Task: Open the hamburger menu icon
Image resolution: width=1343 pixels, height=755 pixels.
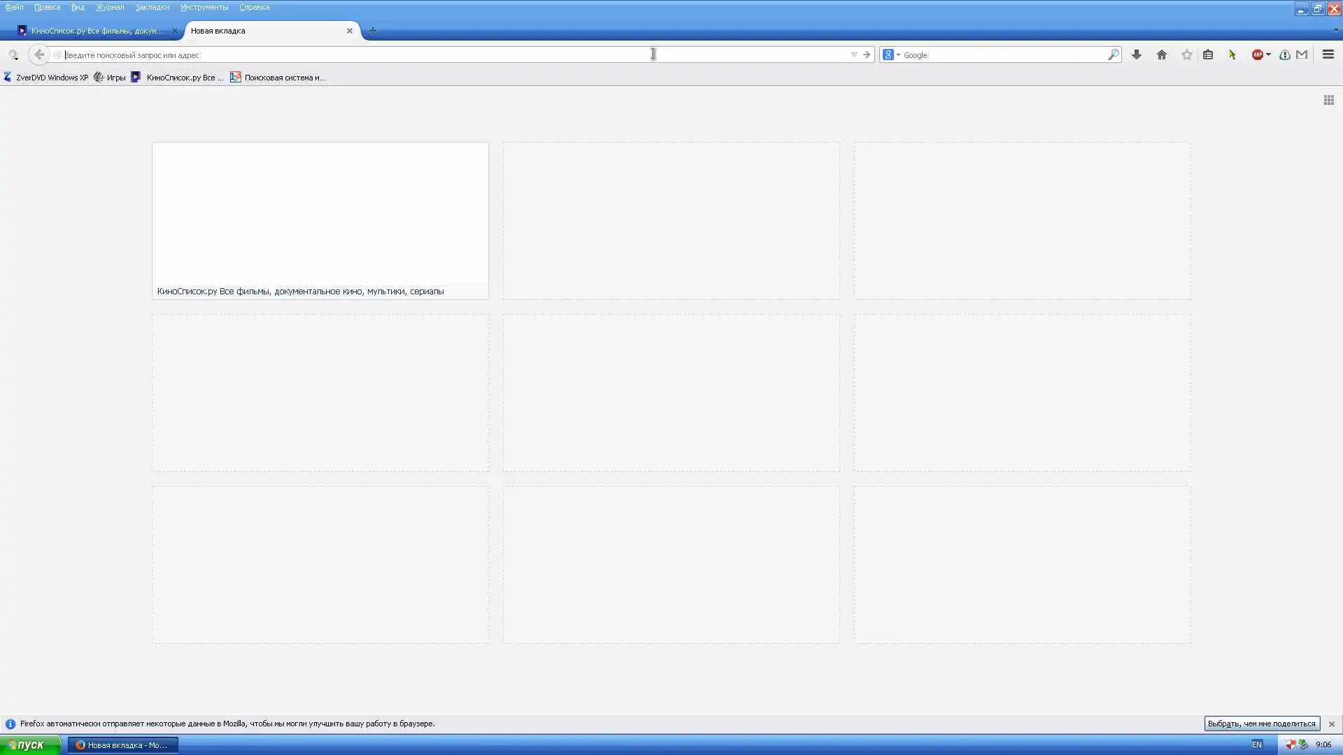Action: tap(1328, 55)
